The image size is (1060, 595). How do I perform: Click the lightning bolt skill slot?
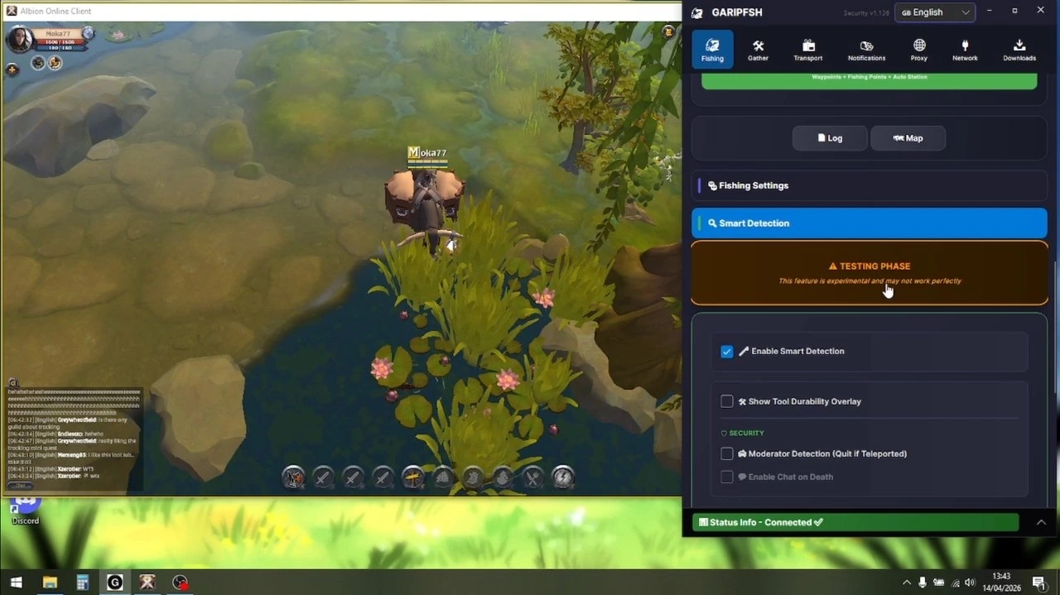point(563,477)
